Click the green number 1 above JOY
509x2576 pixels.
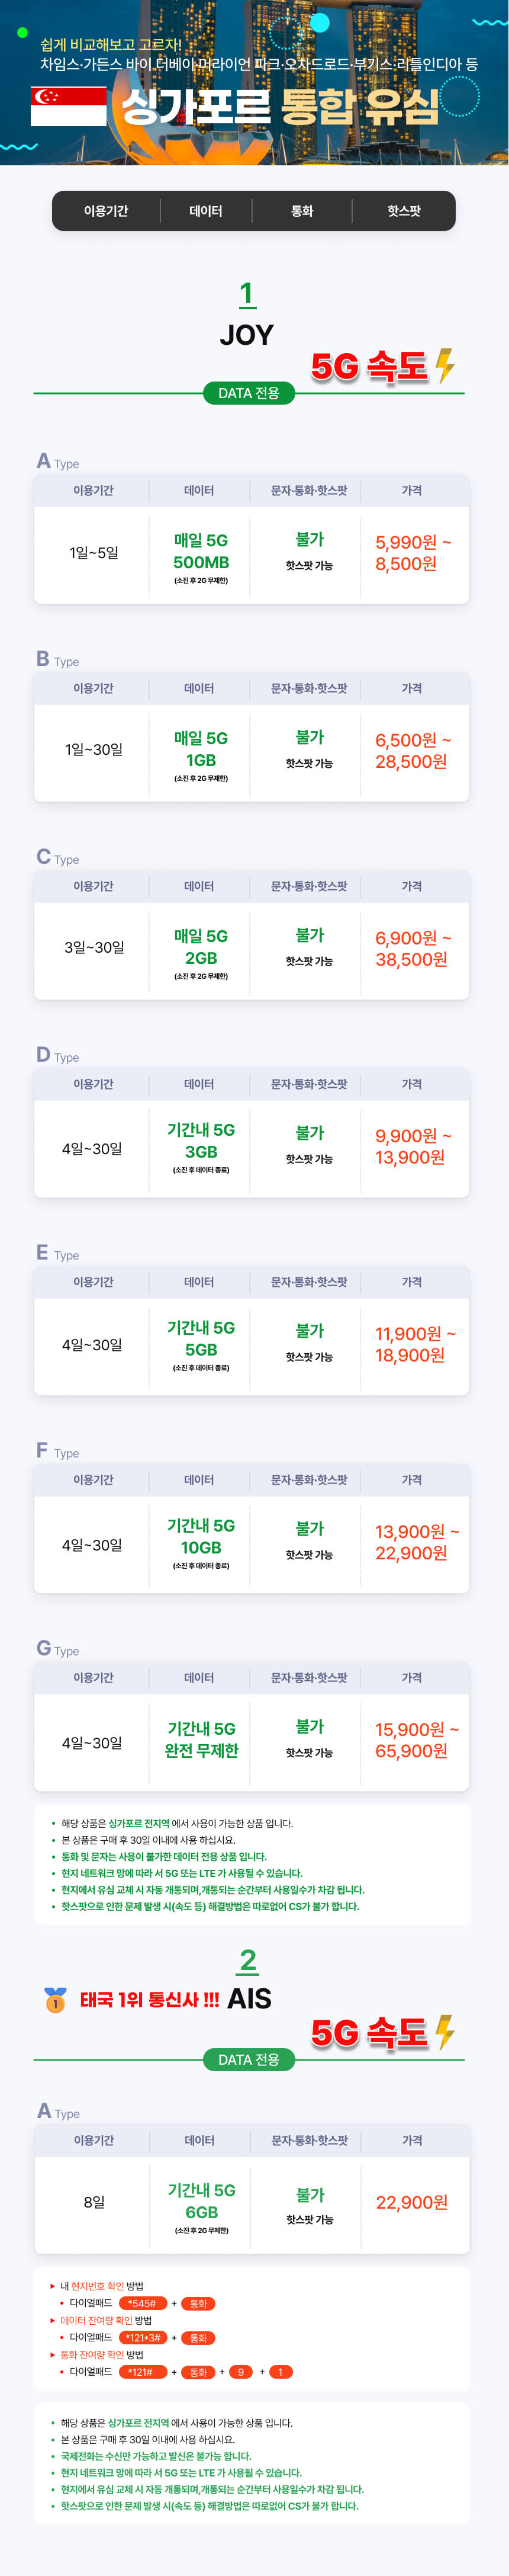[x=247, y=294]
